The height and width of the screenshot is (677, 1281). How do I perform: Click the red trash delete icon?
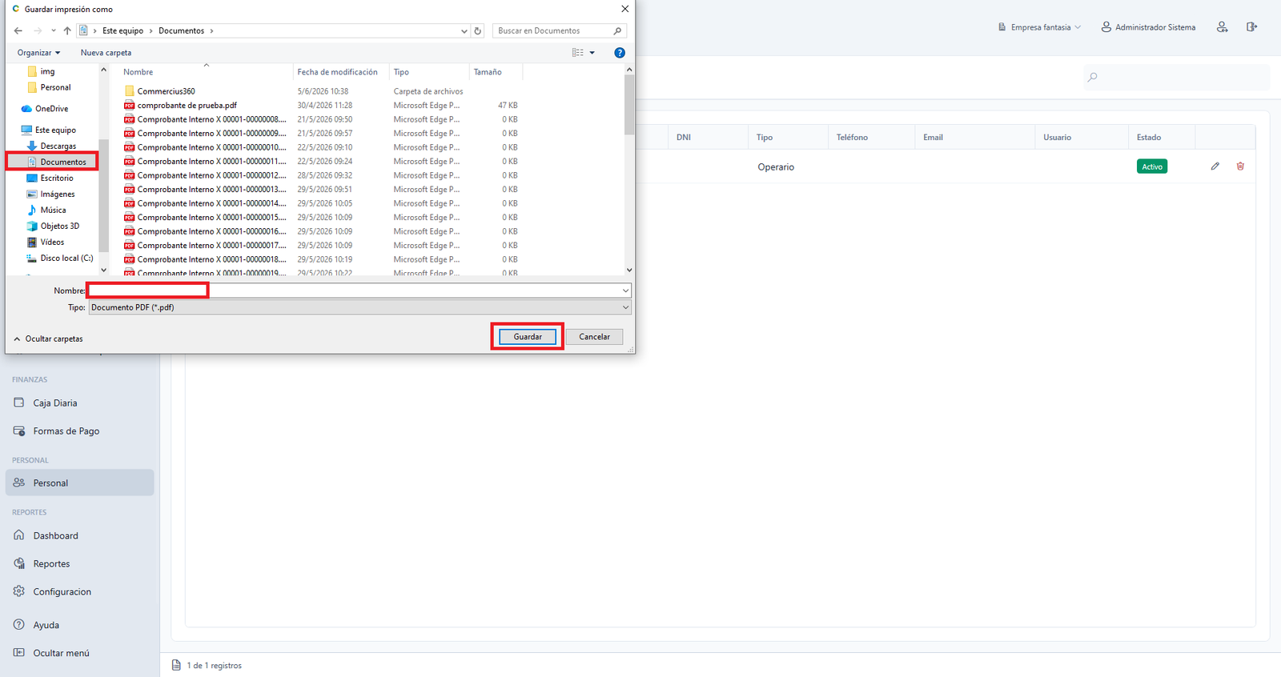click(1240, 166)
